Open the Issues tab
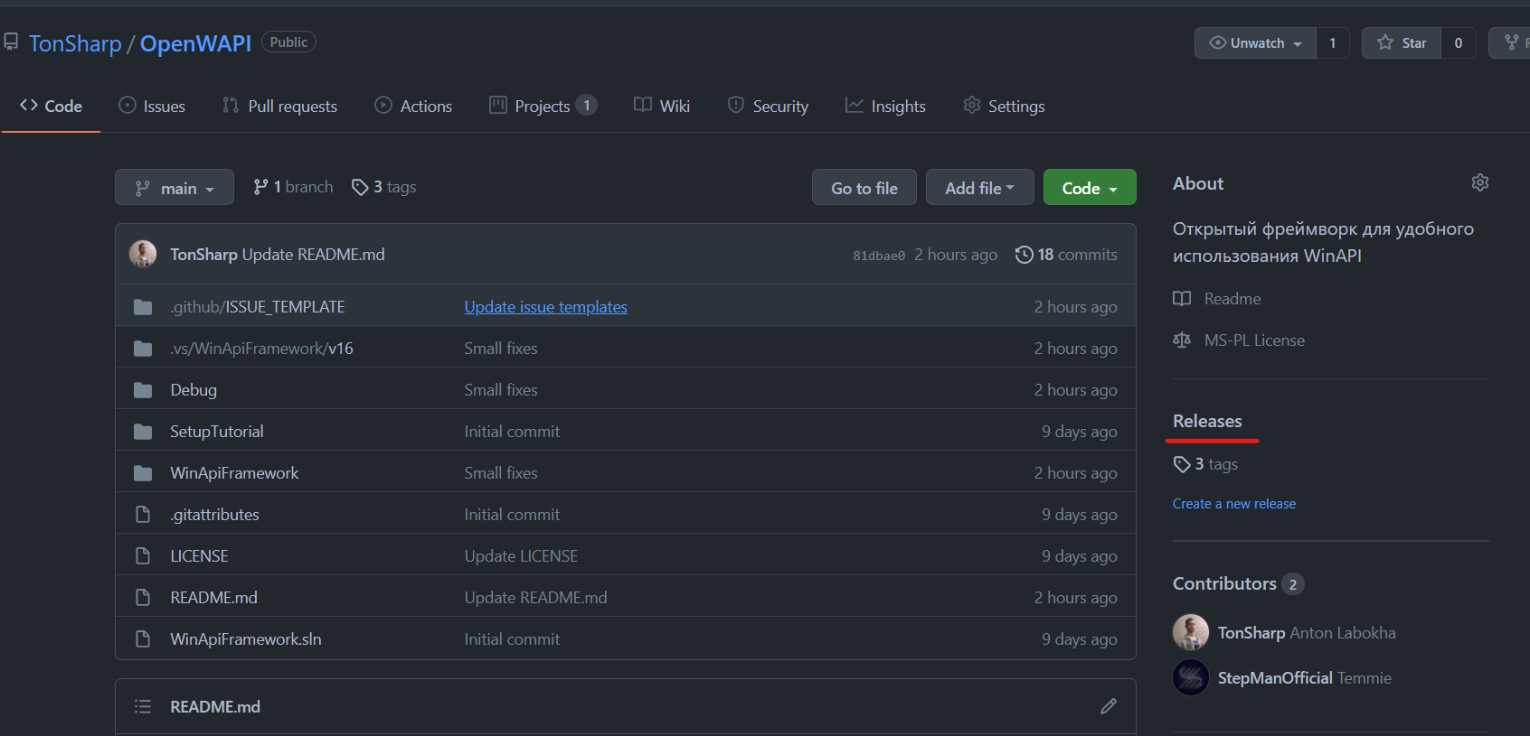The width and height of the screenshot is (1530, 736). coord(152,106)
